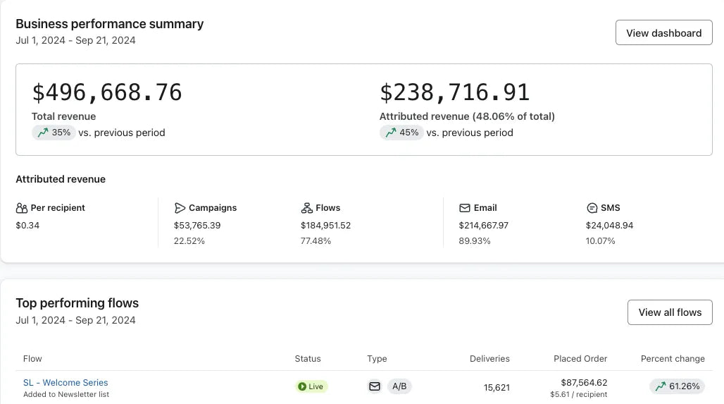Click the 45% attributed revenue trend badge
724x404 pixels.
coord(401,133)
